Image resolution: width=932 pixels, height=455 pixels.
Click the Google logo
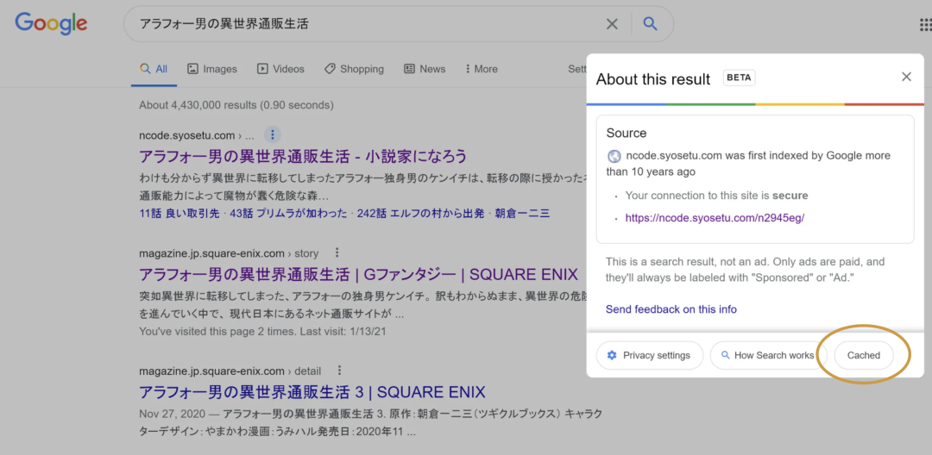51,23
